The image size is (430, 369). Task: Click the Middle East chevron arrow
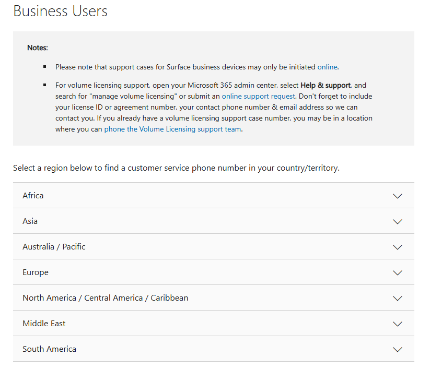click(x=397, y=324)
